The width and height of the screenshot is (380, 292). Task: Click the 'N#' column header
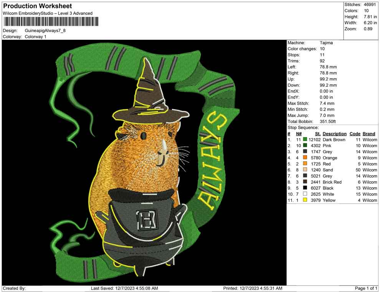[x=299, y=133]
